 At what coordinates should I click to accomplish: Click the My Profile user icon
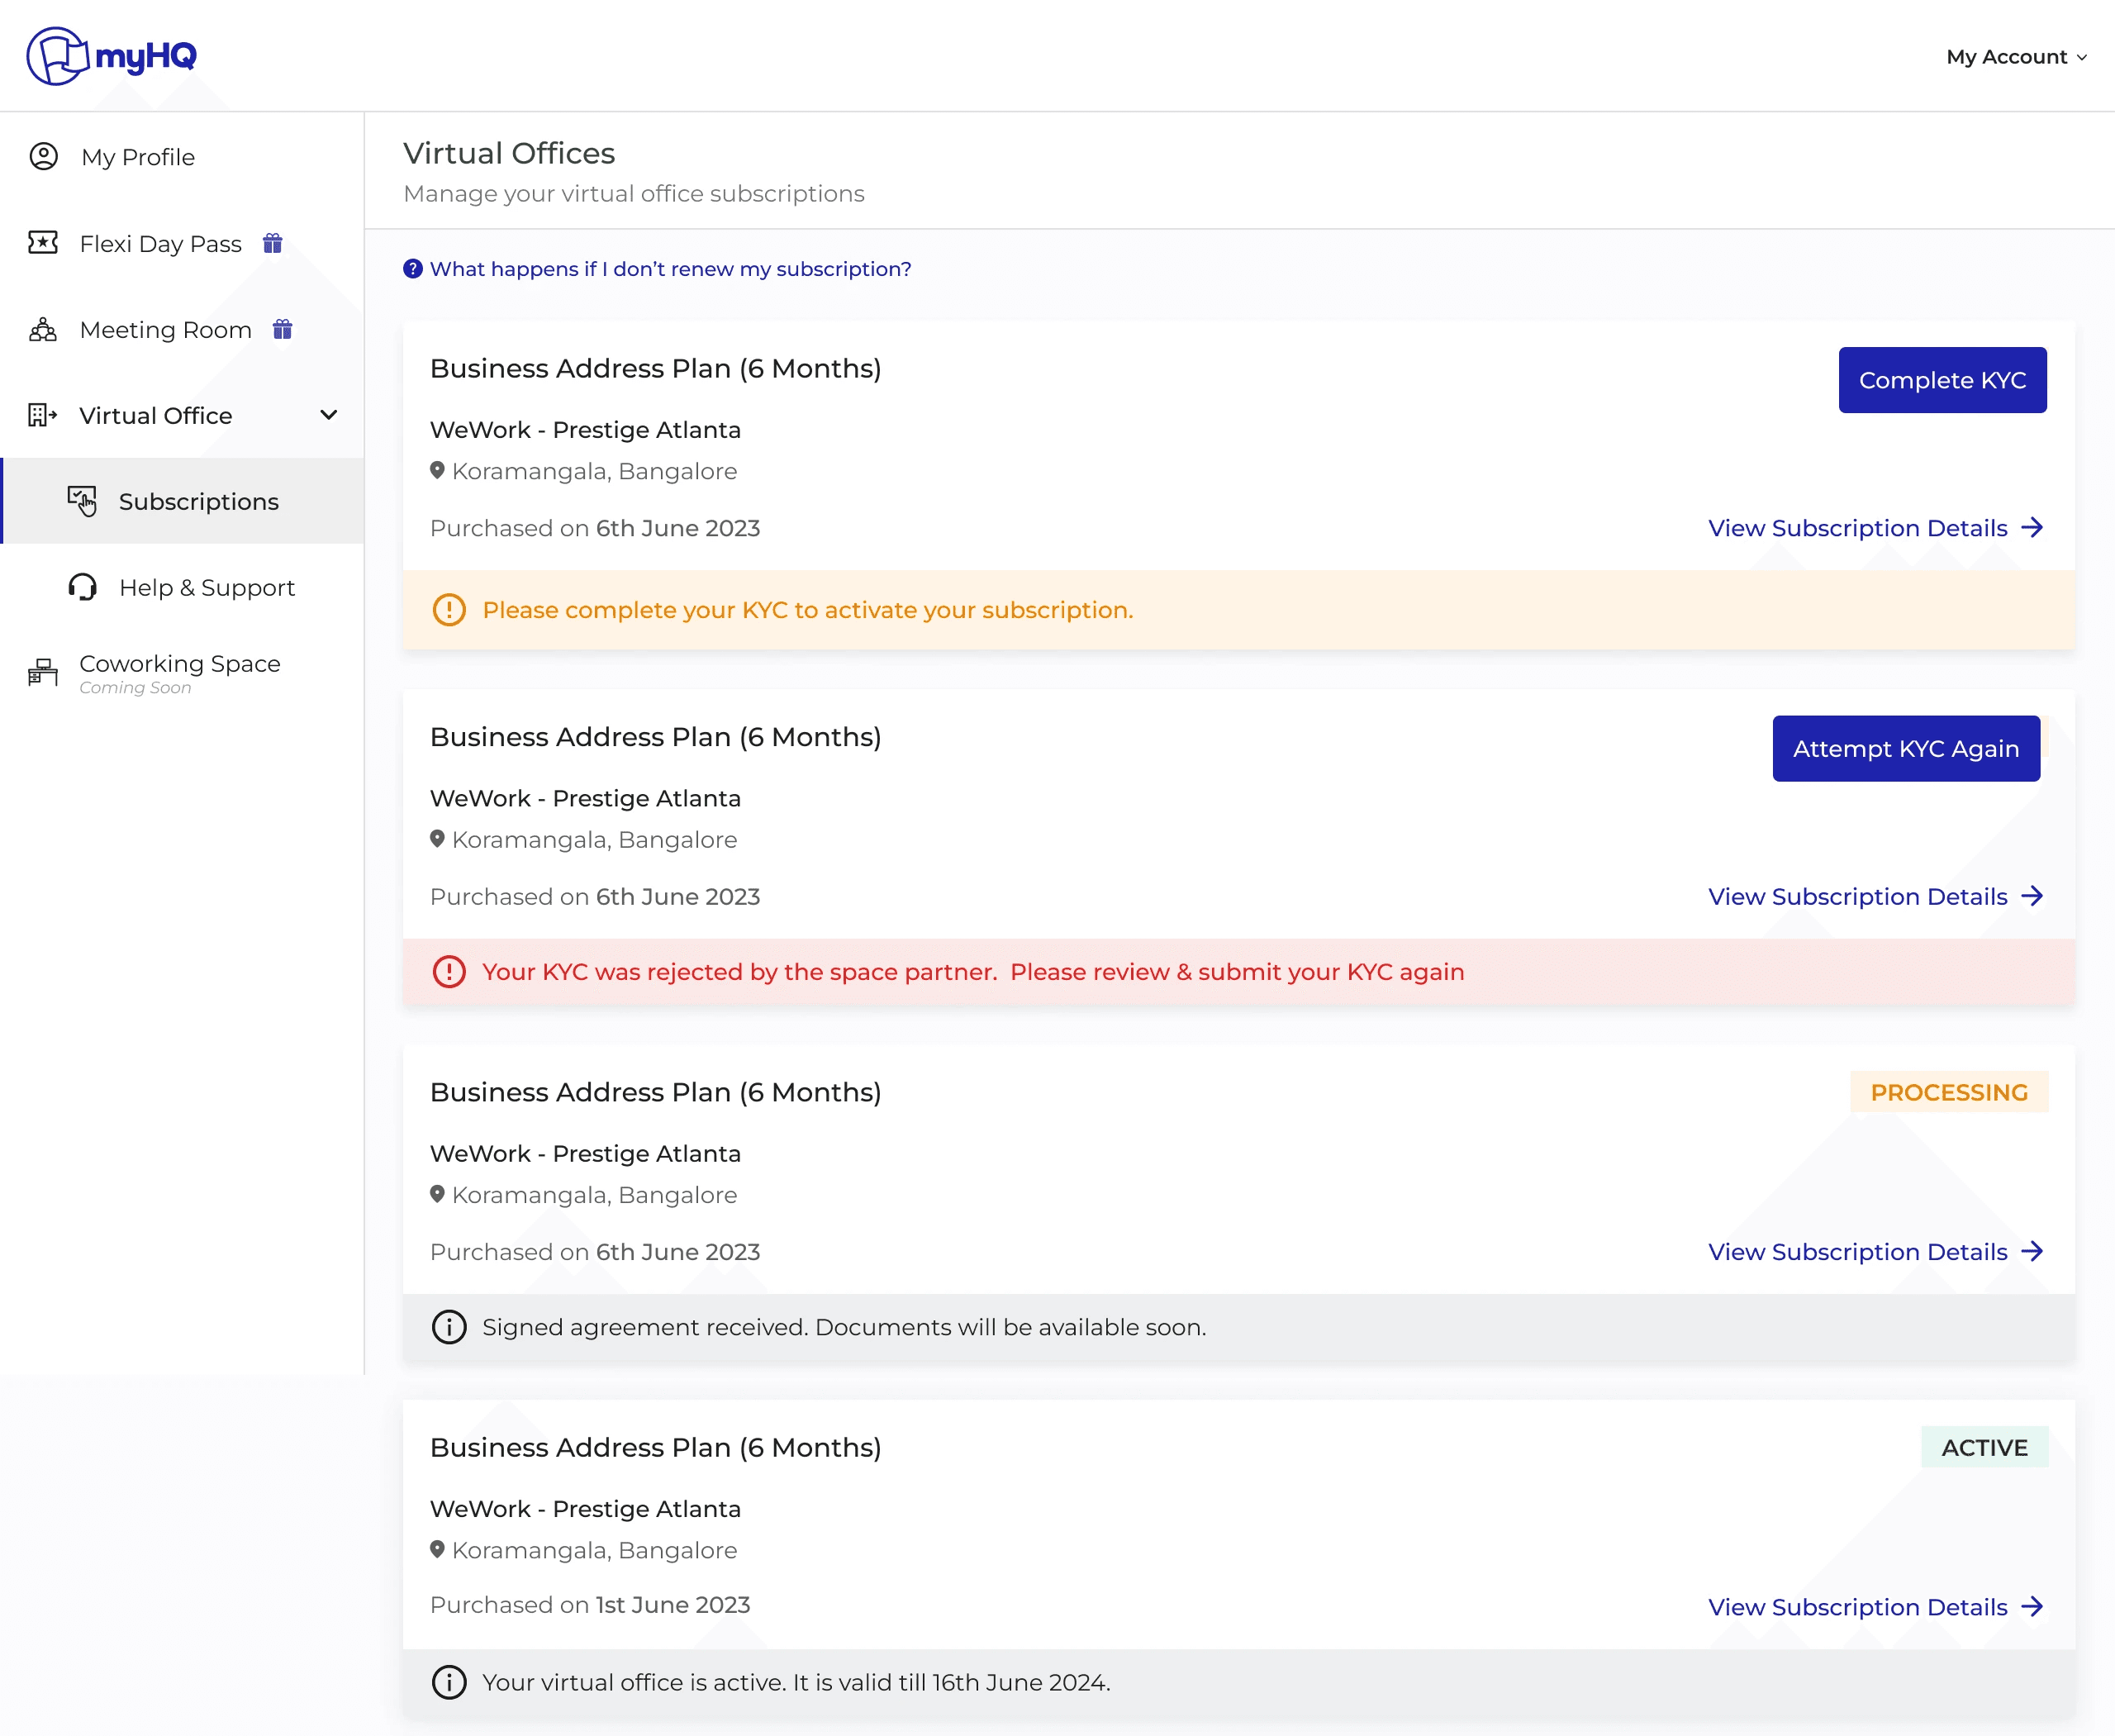click(x=44, y=157)
